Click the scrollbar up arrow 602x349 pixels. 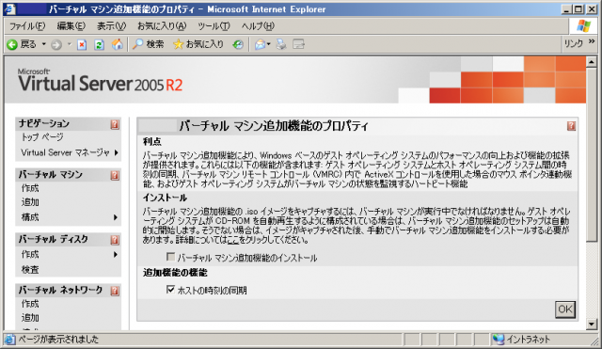[592, 61]
